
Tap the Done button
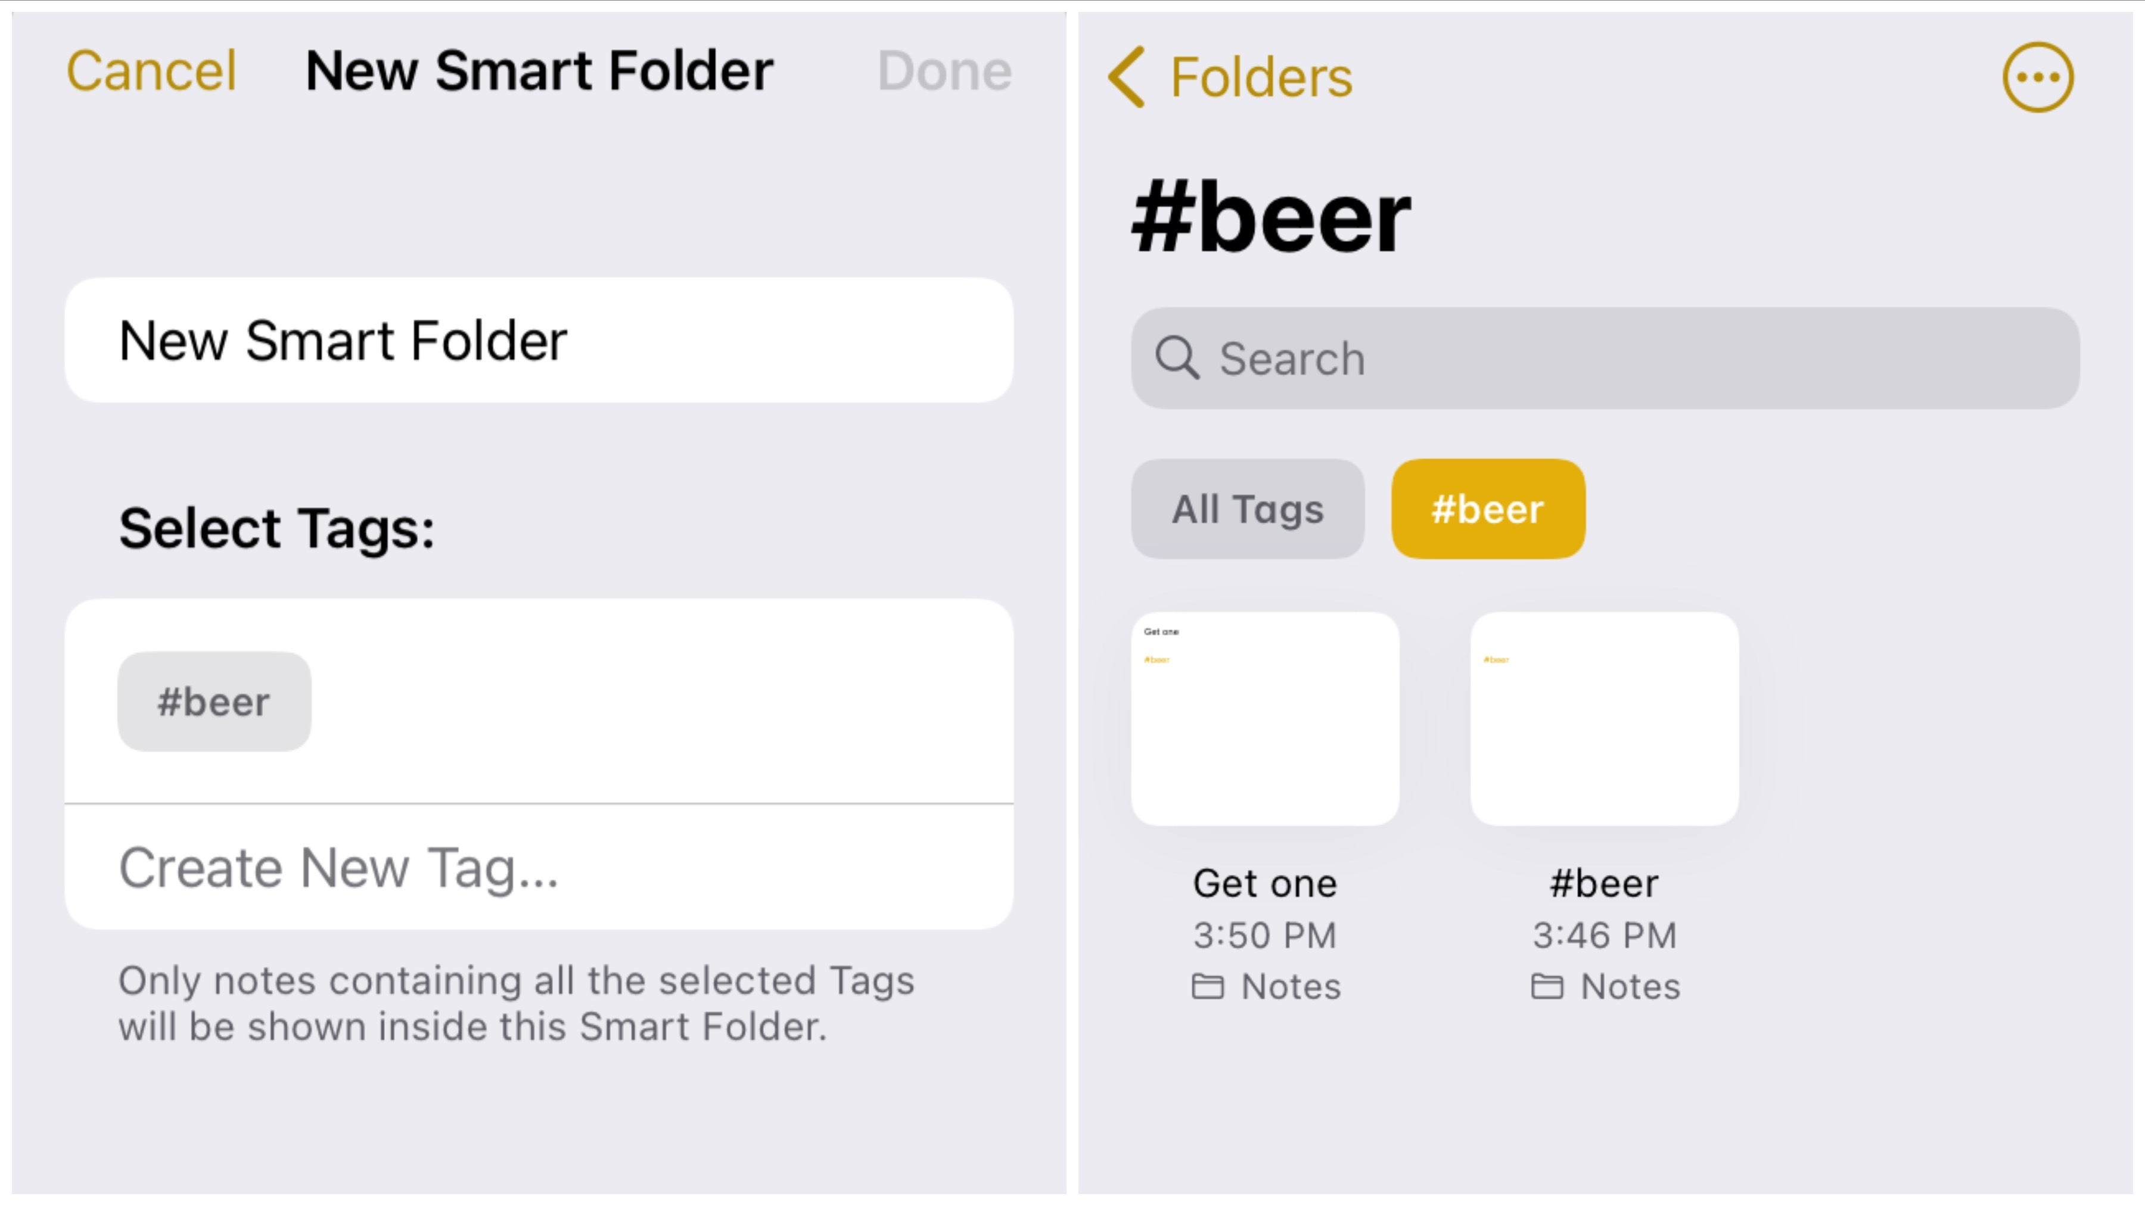[944, 69]
